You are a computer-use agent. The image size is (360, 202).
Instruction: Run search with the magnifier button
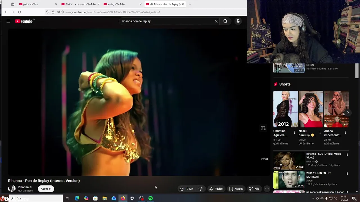click(x=225, y=21)
